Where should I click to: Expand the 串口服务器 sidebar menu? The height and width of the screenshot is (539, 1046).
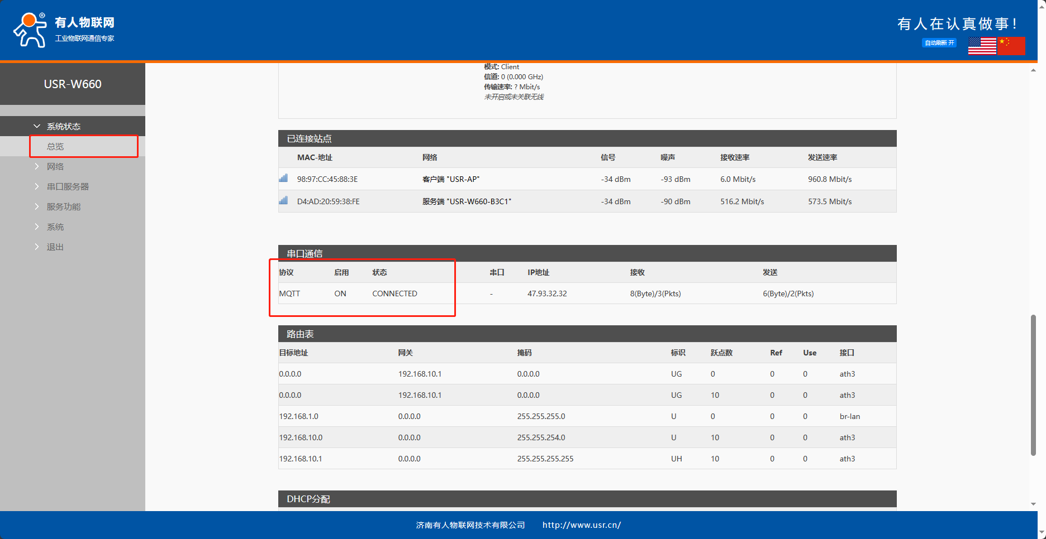(68, 187)
